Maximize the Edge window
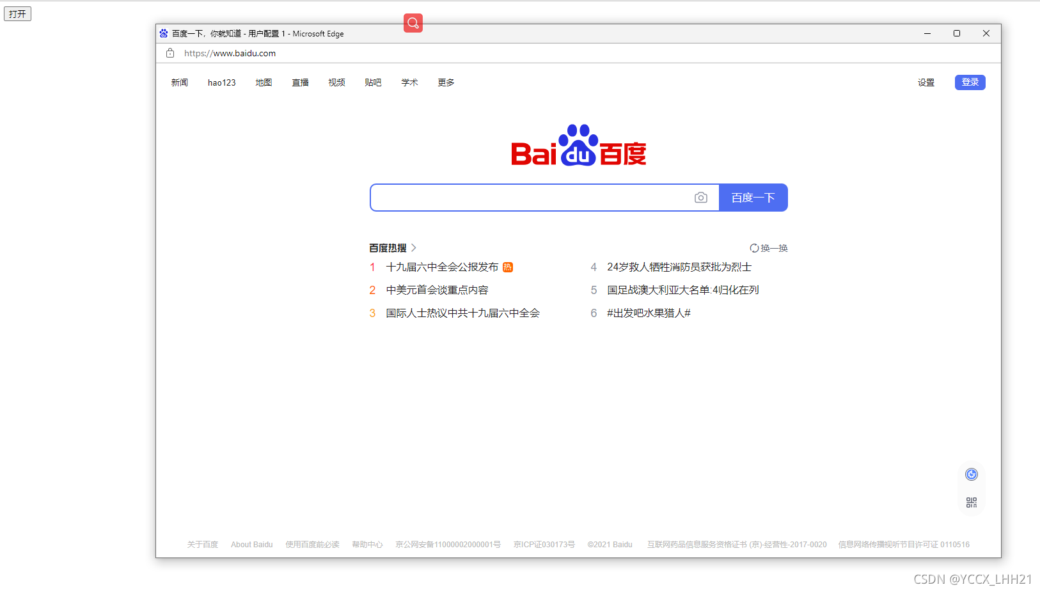 [x=957, y=33]
